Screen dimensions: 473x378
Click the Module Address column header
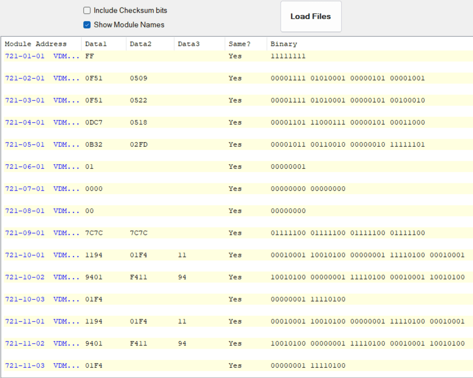pos(36,44)
